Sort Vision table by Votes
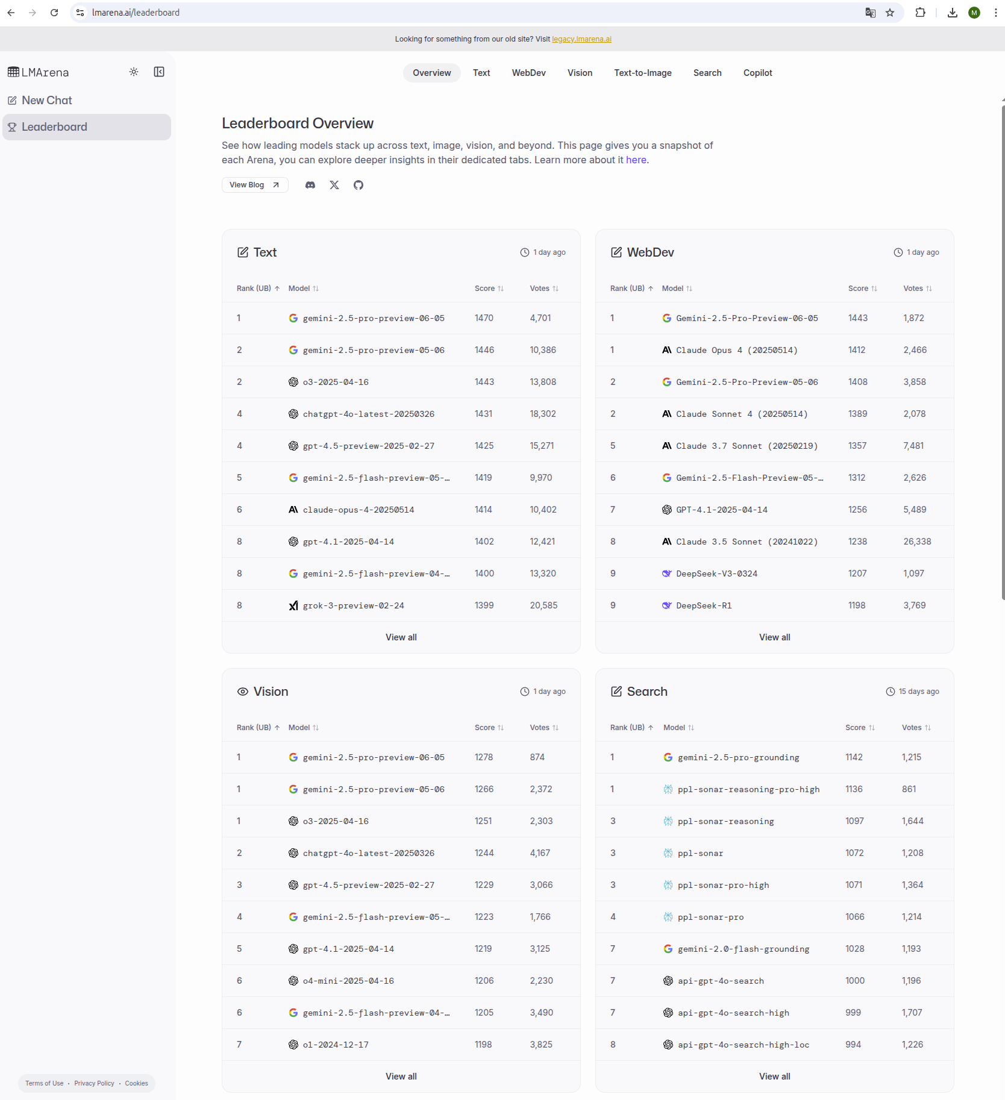1005x1100 pixels. (545, 728)
